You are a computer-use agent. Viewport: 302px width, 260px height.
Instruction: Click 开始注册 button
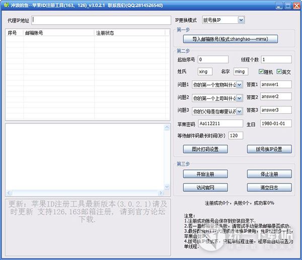(x=205, y=174)
